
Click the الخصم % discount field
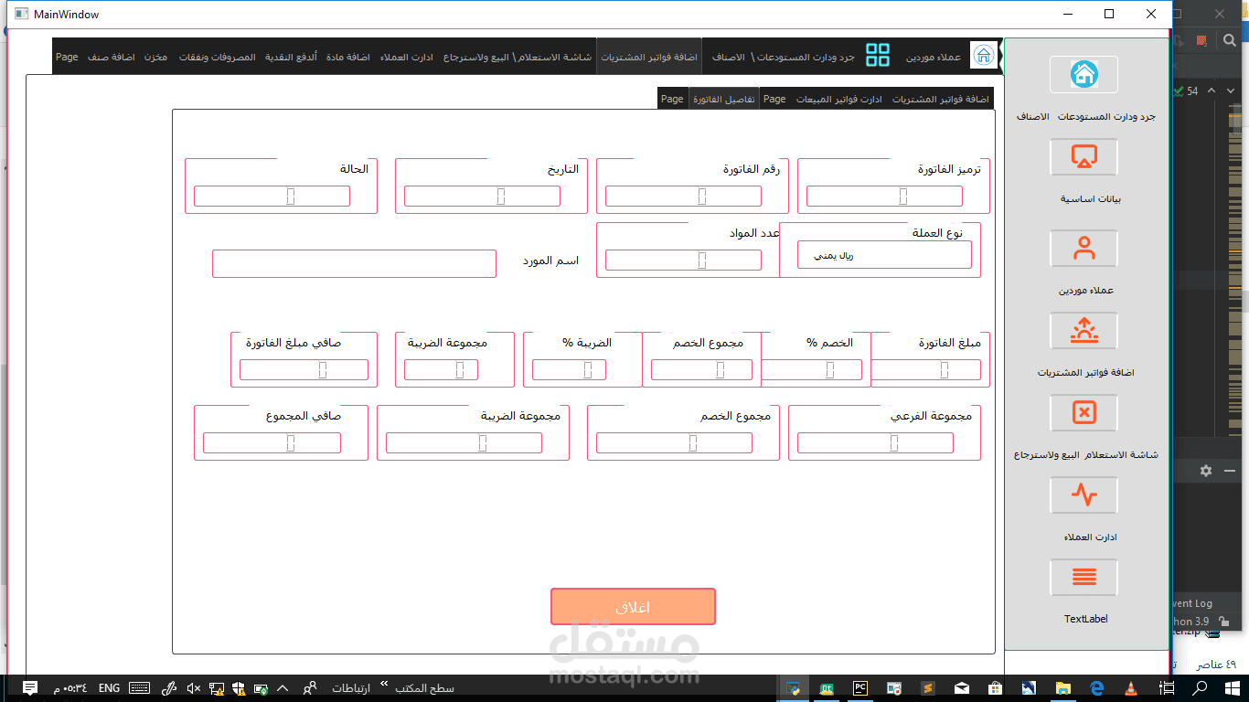tap(811, 369)
